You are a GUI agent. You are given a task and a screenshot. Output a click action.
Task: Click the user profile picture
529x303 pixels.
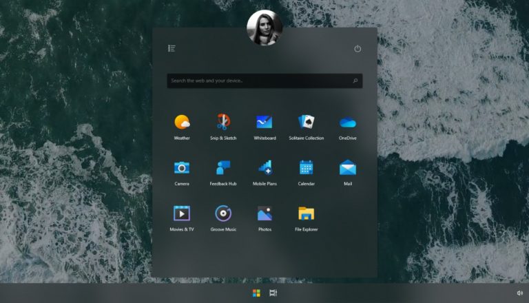pyautogui.click(x=264, y=28)
